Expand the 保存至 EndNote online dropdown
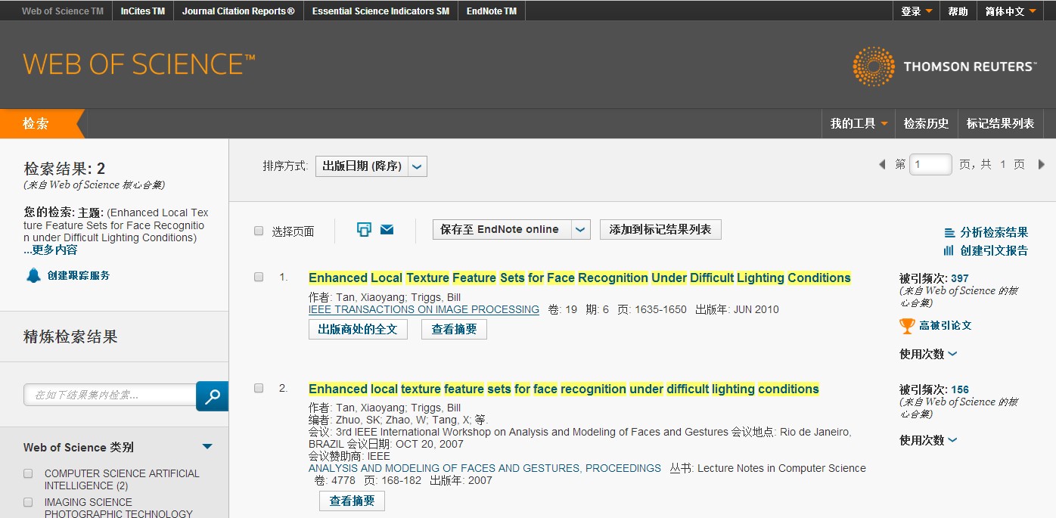1056x518 pixels. 580,230
